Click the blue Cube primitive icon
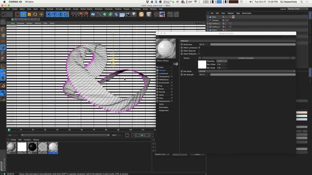 click(93, 14)
